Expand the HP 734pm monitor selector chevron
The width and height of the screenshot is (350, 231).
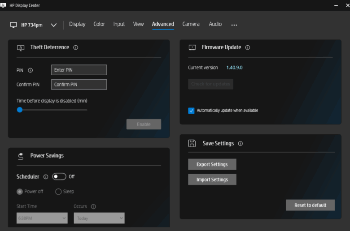coord(54,25)
